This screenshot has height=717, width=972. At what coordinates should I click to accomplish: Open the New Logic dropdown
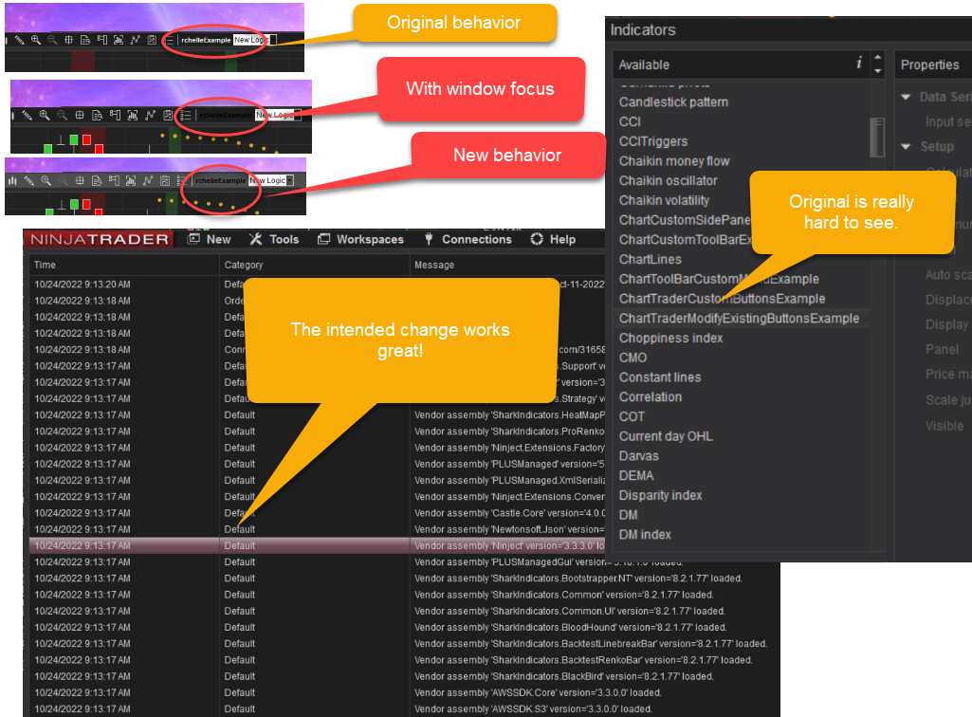tap(289, 180)
